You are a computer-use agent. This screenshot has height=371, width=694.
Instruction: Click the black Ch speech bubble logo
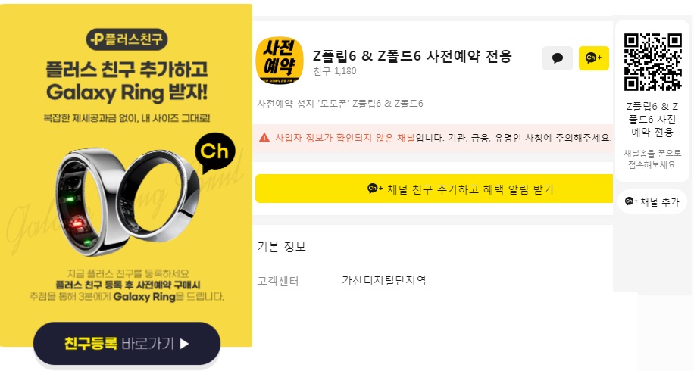(x=214, y=153)
